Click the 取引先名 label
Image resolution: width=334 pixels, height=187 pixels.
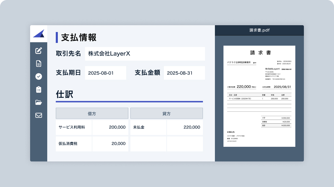pos(68,53)
